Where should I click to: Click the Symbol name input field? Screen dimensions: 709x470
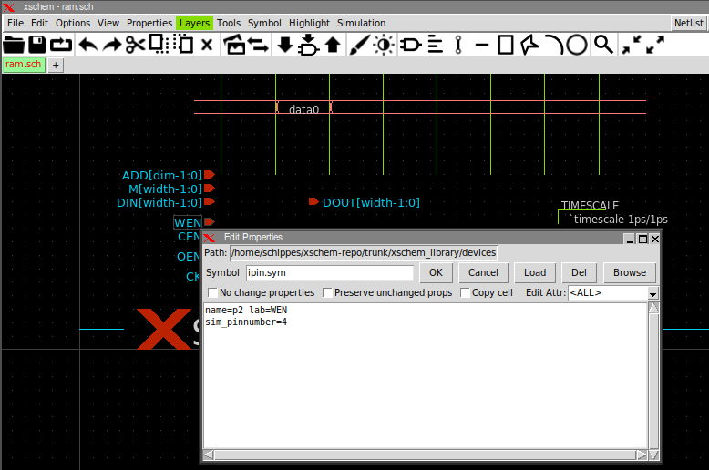click(x=329, y=272)
